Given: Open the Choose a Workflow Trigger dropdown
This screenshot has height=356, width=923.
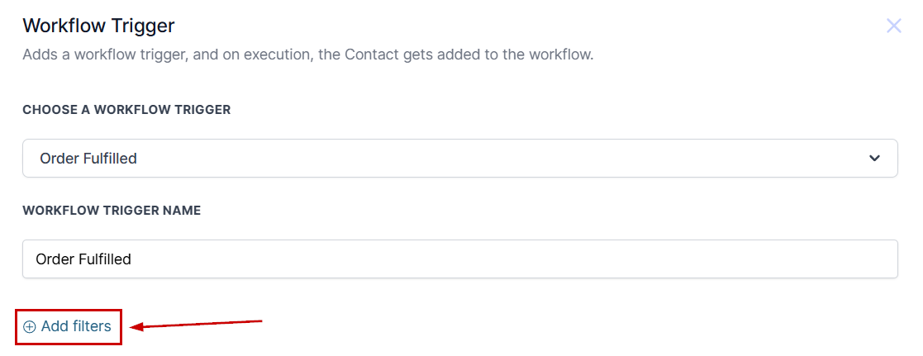Looking at the screenshot, I should pyautogui.click(x=459, y=159).
